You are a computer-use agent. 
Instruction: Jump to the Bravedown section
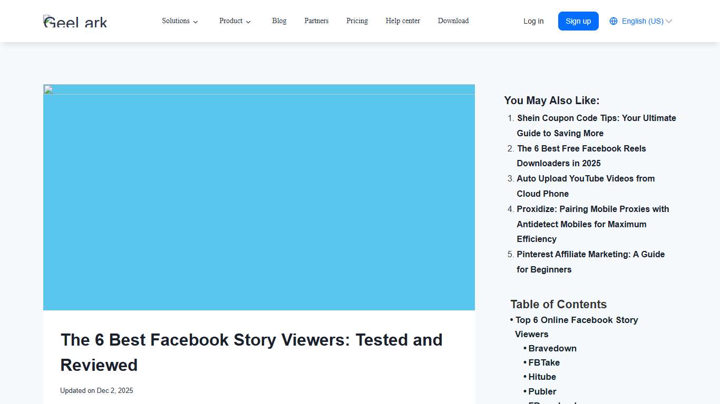coord(552,348)
